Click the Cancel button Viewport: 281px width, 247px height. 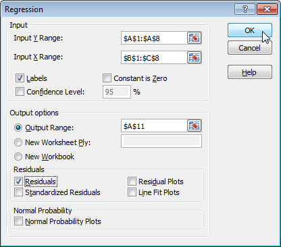pos(250,48)
